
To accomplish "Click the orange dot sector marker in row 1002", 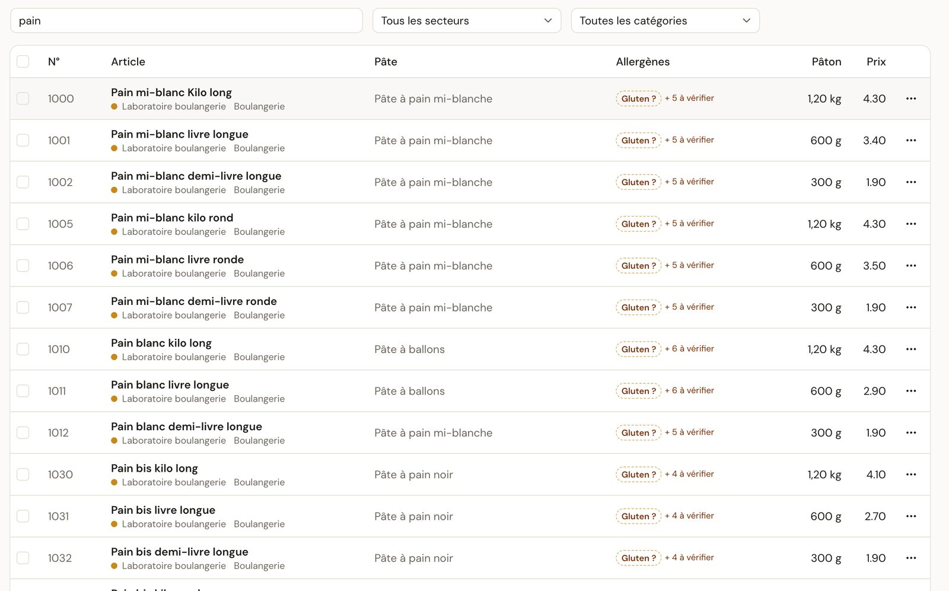I will coord(114,190).
